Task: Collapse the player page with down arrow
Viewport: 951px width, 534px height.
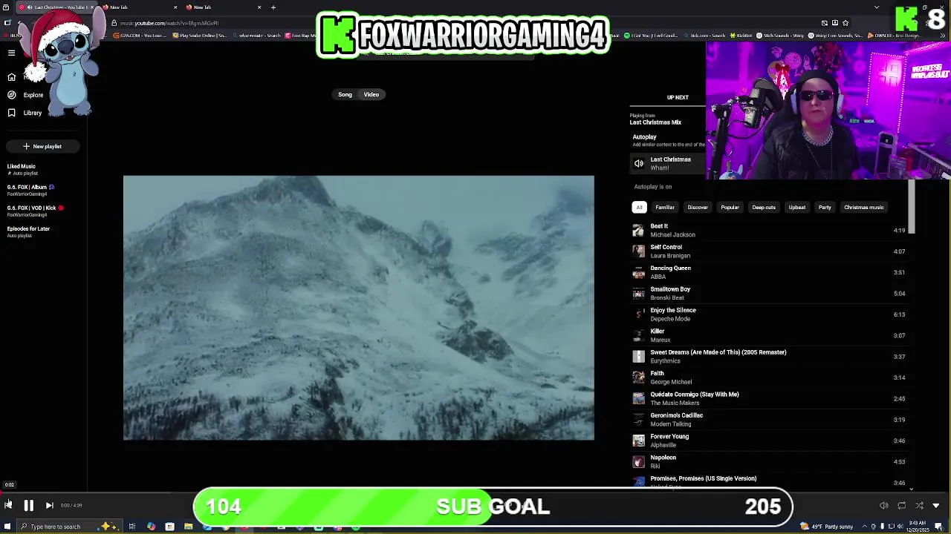Action: tap(936, 506)
